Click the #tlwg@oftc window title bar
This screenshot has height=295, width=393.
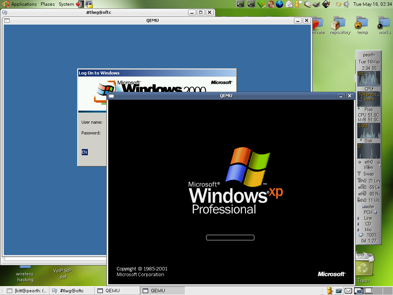99,12
